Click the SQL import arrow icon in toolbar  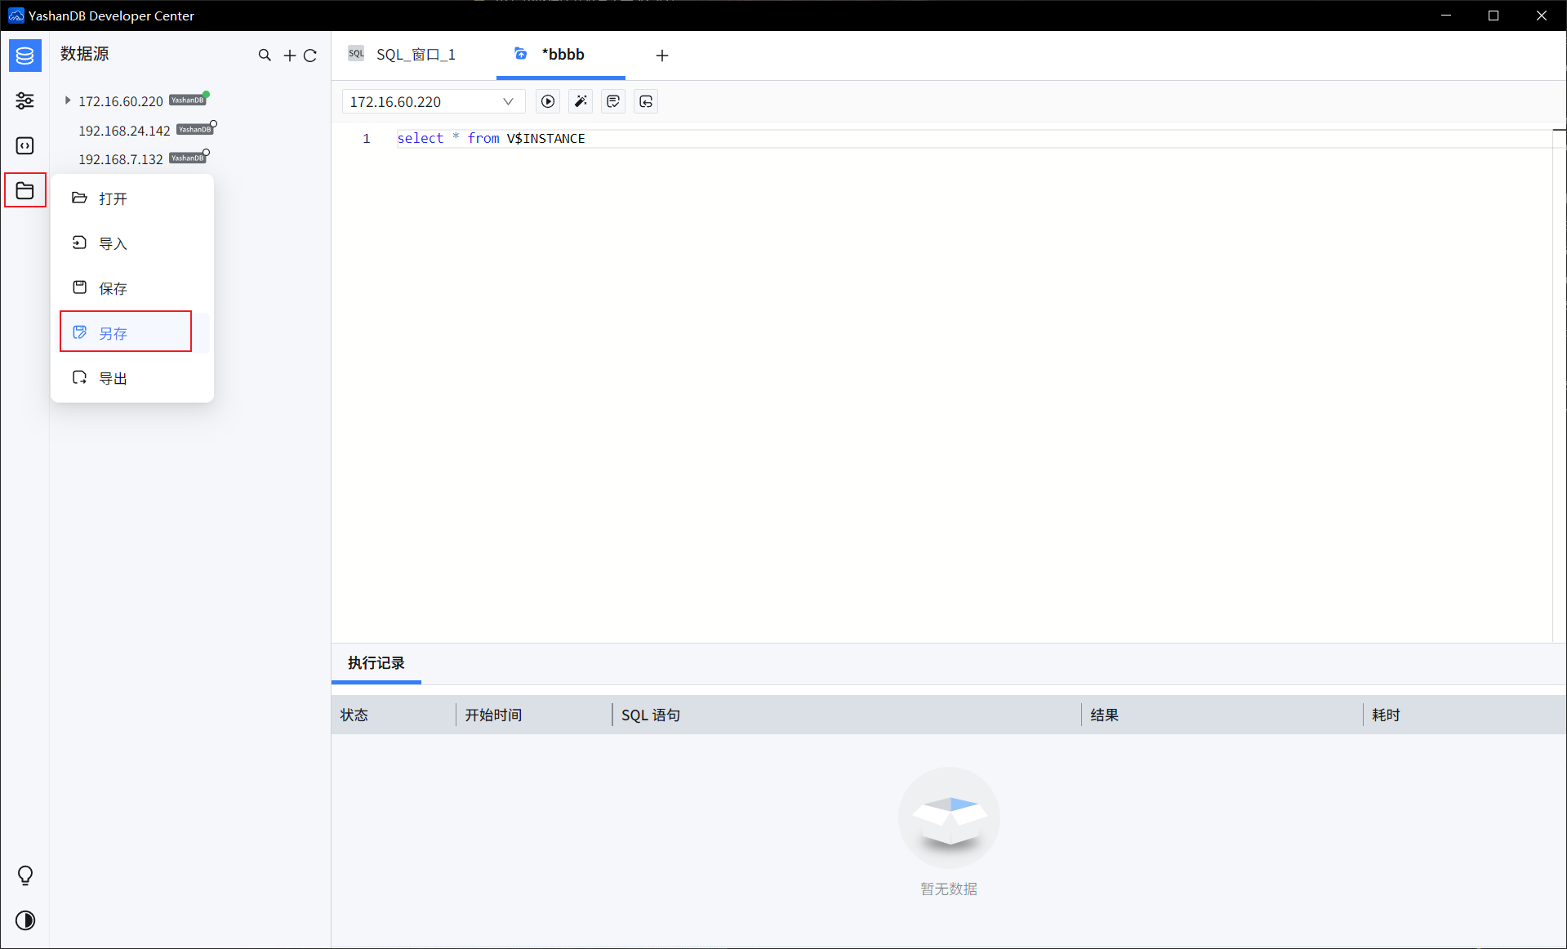coord(645,101)
